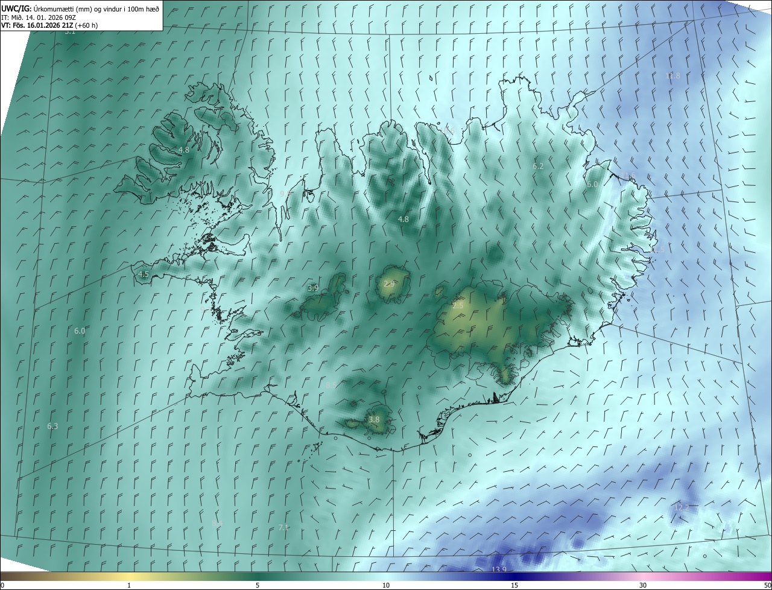Click the color scale tick labelled 50
This screenshot has width=772, height=590.
767,585
